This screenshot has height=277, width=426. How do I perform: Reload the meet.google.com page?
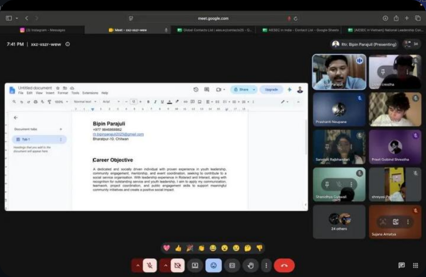point(295,18)
